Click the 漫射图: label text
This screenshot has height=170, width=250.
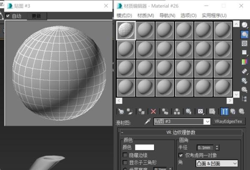(123, 123)
